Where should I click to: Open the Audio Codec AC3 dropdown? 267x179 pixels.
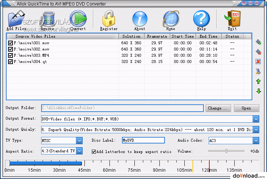(256, 141)
